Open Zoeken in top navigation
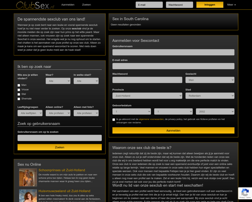Image resolution: width=252 pixels, height=202 pixels. point(86,5)
